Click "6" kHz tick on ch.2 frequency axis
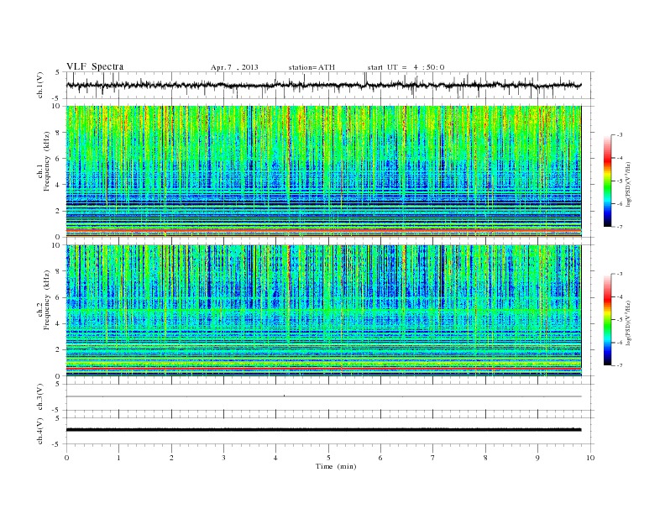The image size is (665, 514). [58, 297]
